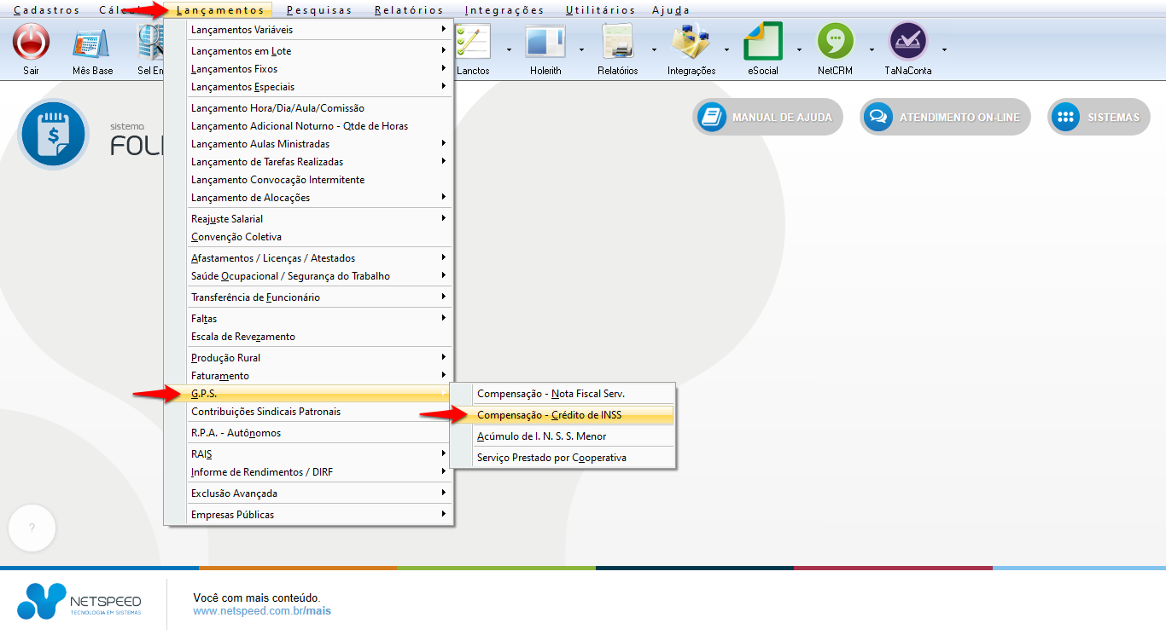The image size is (1166, 635).
Task: Expand the dropdown arrow beside Holerith
Action: click(581, 49)
